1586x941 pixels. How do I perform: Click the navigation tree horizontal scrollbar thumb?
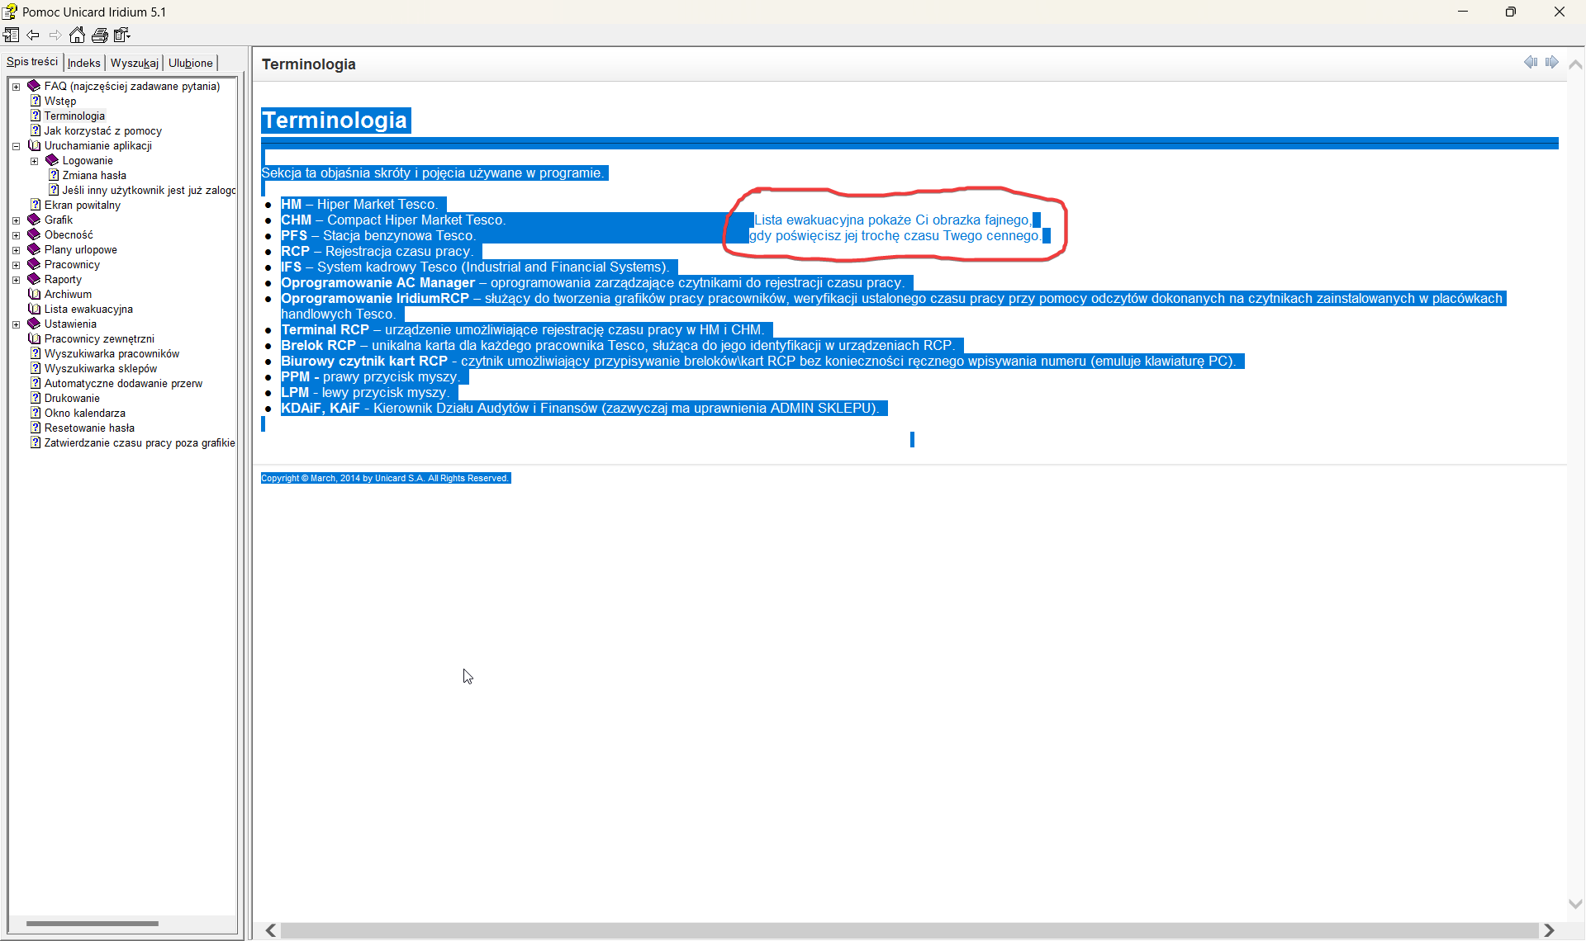92,924
